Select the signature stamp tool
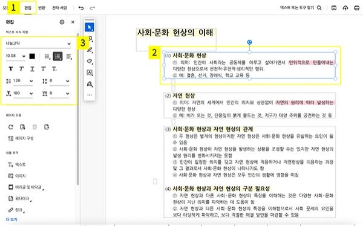This screenshot has height=226, width=363. 90,84
